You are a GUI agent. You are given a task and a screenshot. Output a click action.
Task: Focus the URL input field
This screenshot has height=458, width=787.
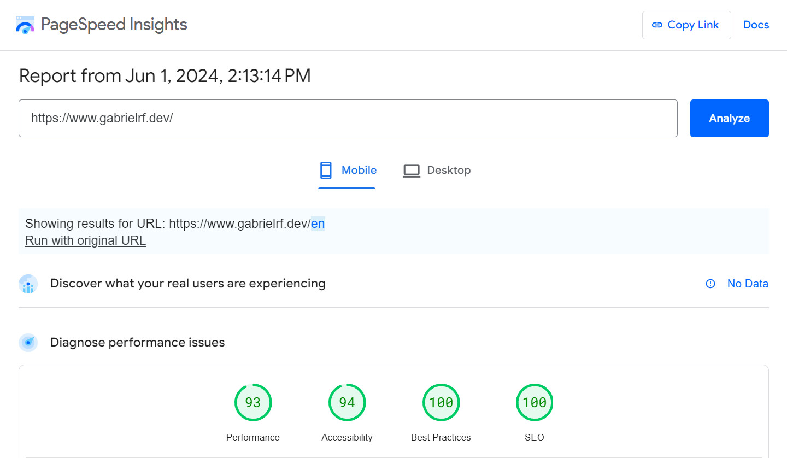[x=348, y=118]
